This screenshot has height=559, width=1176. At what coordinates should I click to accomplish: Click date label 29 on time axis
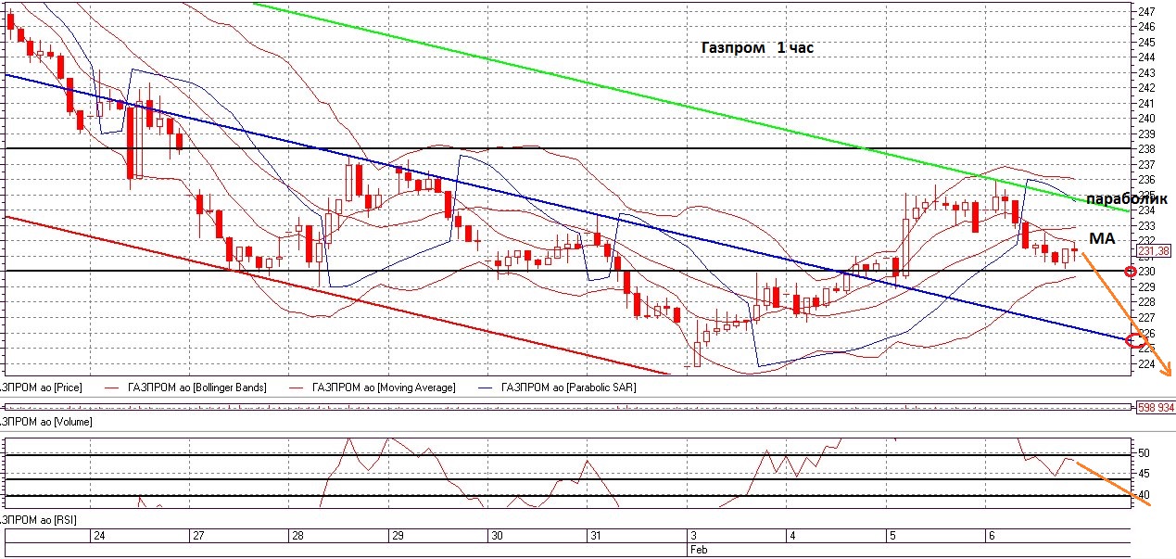[397, 536]
